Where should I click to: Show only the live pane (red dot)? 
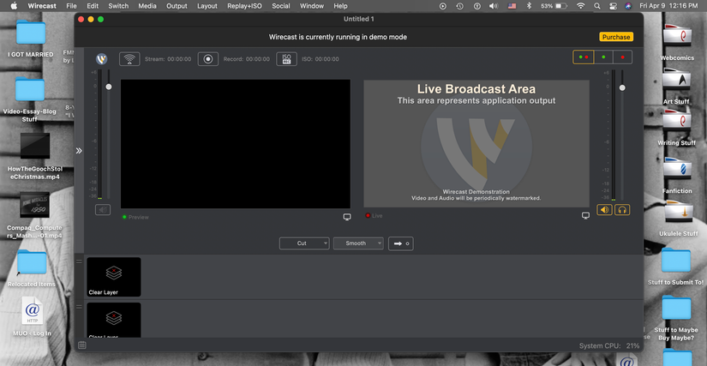(623, 57)
